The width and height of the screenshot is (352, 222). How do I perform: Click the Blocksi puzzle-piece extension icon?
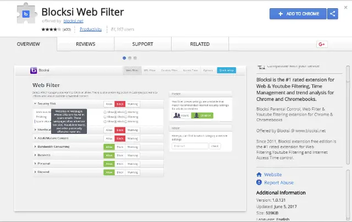(x=26, y=14)
